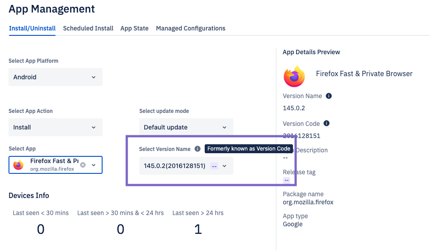The height and width of the screenshot is (250, 430).
Task: Click info icon beside Select Version Name
Action: click(x=198, y=149)
